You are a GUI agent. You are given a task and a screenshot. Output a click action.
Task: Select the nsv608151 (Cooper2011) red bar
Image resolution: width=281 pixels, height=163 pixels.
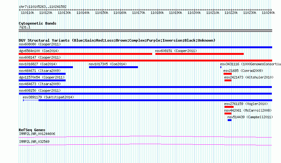200,54
